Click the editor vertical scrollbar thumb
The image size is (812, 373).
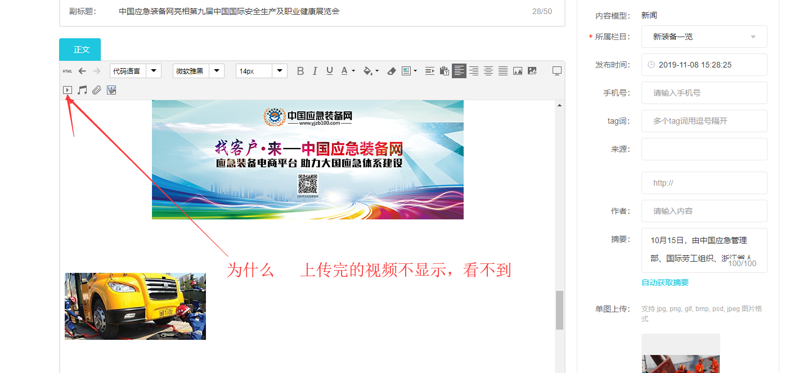[x=559, y=310]
